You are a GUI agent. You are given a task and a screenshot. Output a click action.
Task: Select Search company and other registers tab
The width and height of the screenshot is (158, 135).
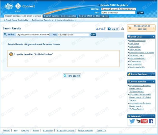pyautogui.click(x=23, y=16)
